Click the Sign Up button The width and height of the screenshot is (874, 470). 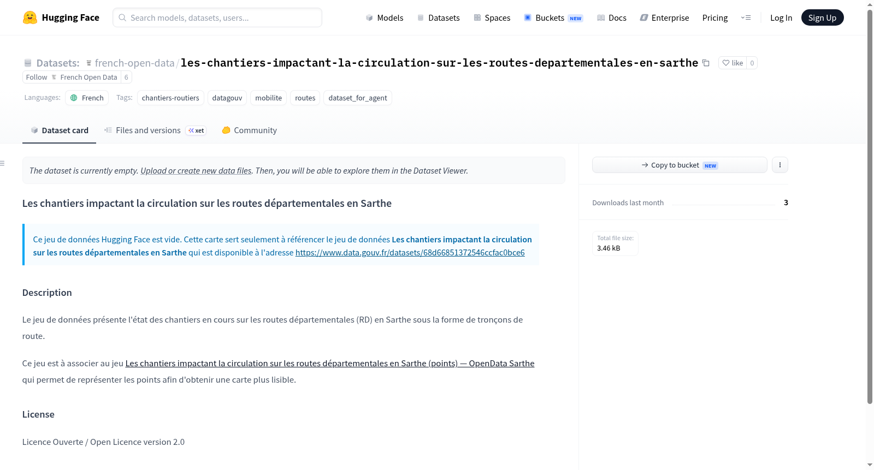click(x=822, y=17)
